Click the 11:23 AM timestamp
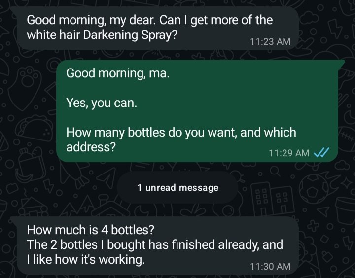 pos(270,41)
